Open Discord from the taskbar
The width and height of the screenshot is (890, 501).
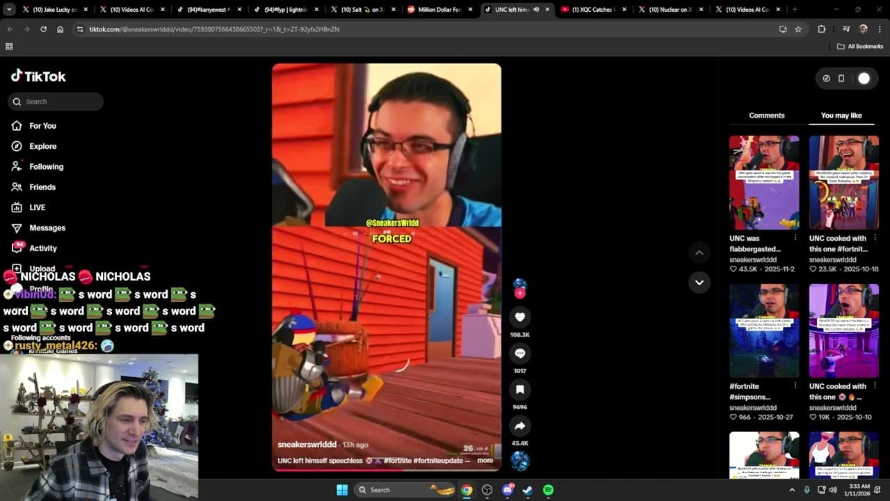508,490
